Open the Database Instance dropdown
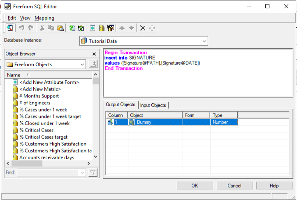Screen dimensions: 297x200 tap(204, 41)
